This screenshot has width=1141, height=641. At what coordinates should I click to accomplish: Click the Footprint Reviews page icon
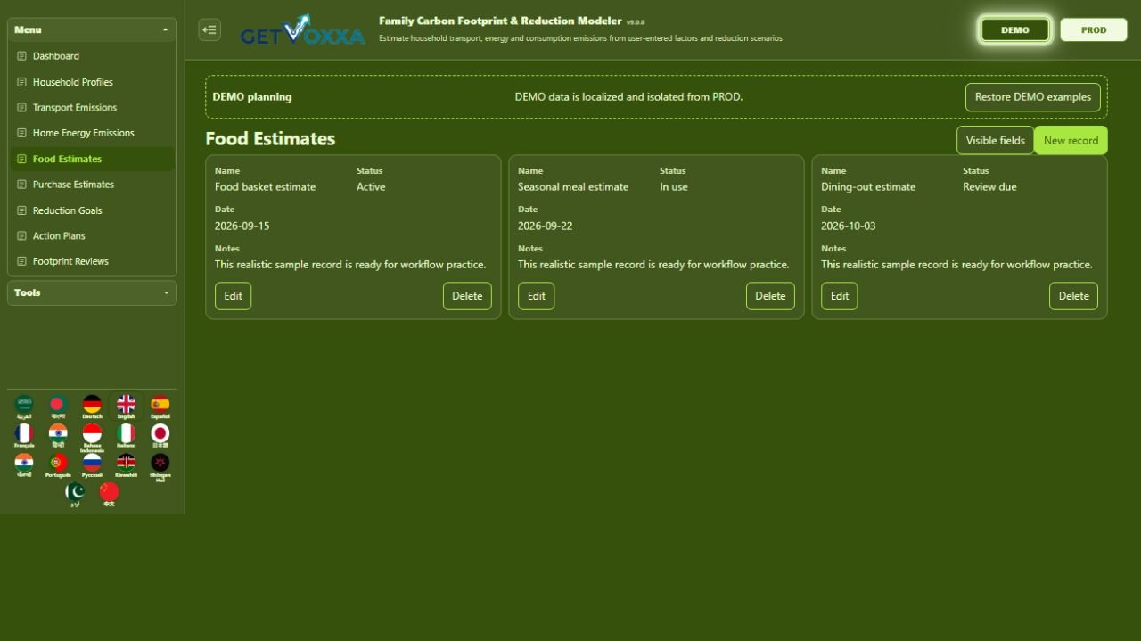[x=22, y=261]
